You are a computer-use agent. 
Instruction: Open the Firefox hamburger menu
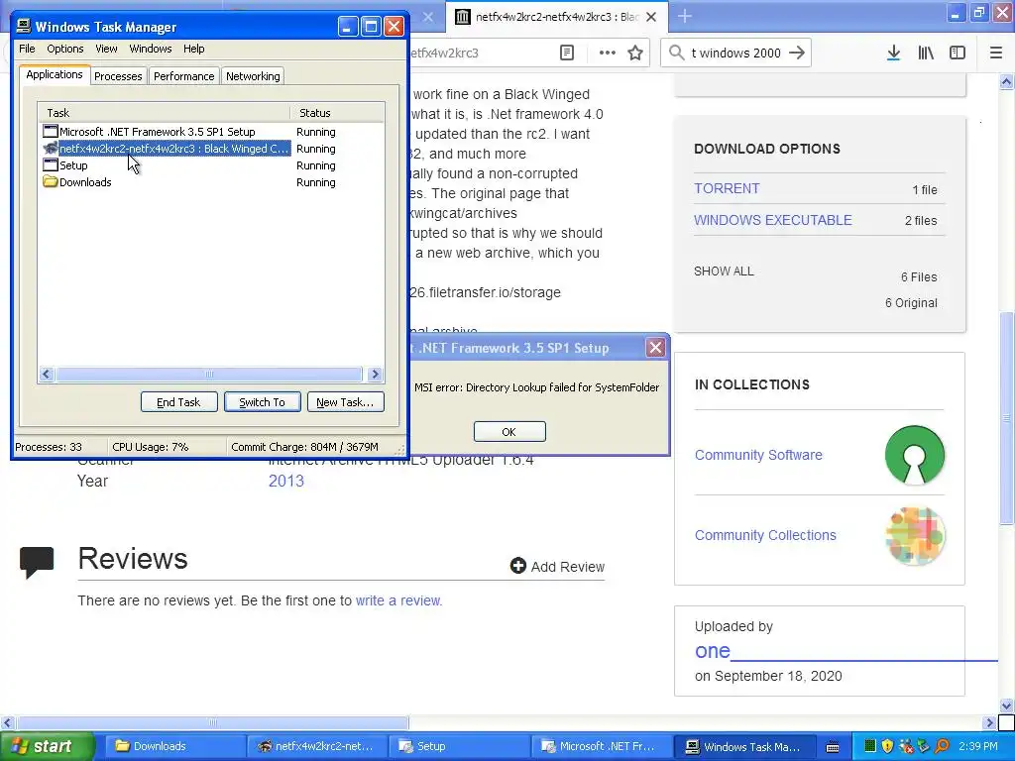point(995,54)
